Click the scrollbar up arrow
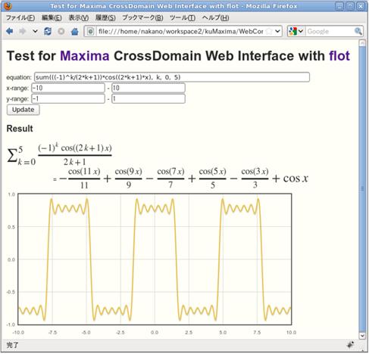This screenshot has height=354, width=369. (x=362, y=43)
